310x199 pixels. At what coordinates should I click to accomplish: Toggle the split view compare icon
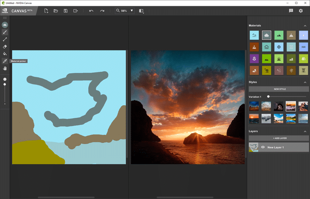(141, 11)
